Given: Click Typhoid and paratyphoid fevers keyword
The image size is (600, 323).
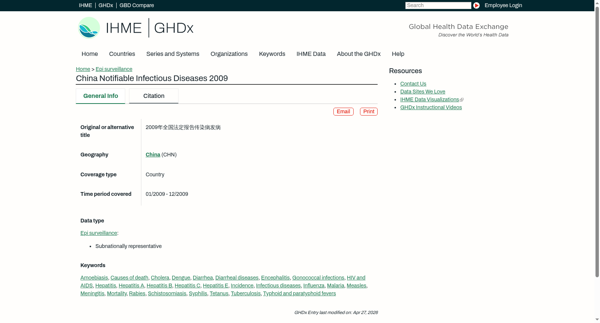Looking at the screenshot, I should coord(299,293).
